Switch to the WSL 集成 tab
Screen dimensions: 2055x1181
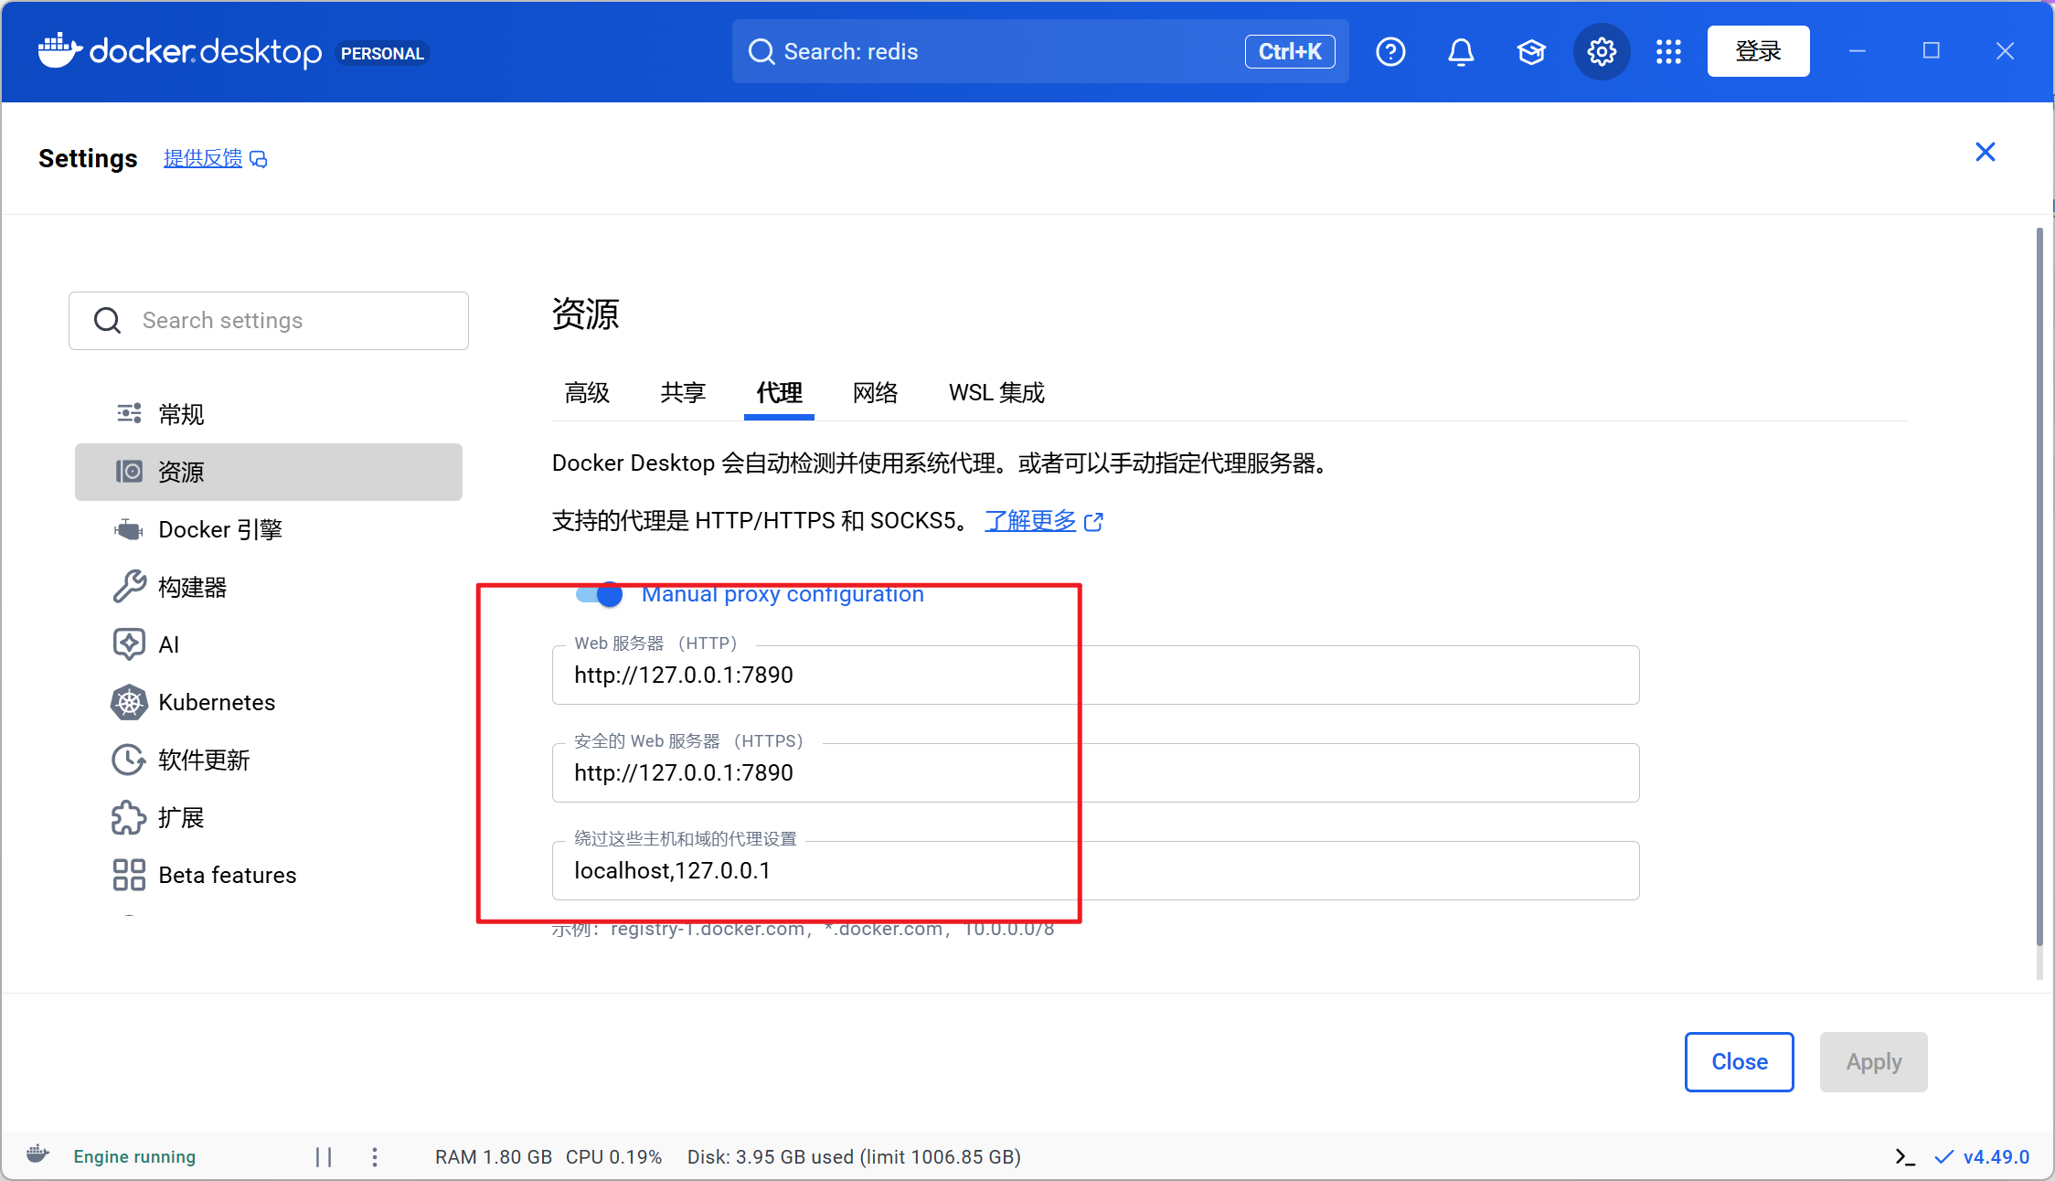tap(996, 393)
